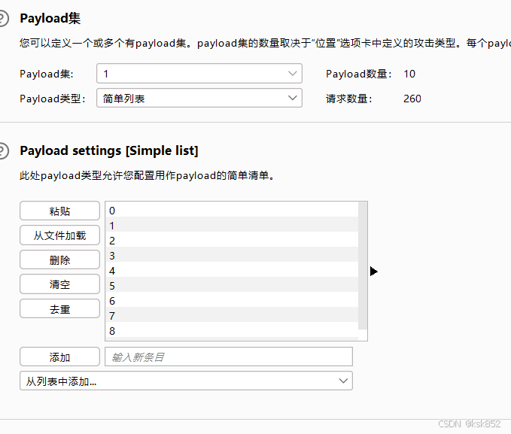This screenshot has width=511, height=434.
Task: Open the Payload集 number dropdown
Action: click(x=199, y=74)
